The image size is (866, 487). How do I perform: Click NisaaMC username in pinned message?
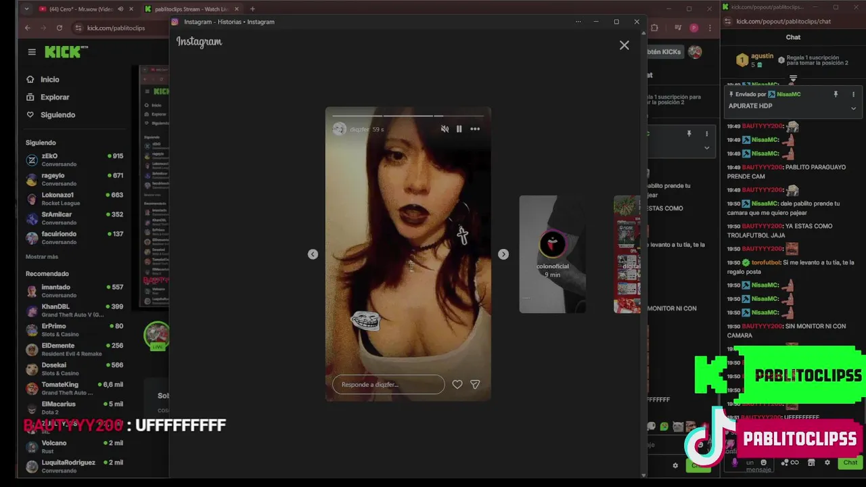[x=789, y=95]
